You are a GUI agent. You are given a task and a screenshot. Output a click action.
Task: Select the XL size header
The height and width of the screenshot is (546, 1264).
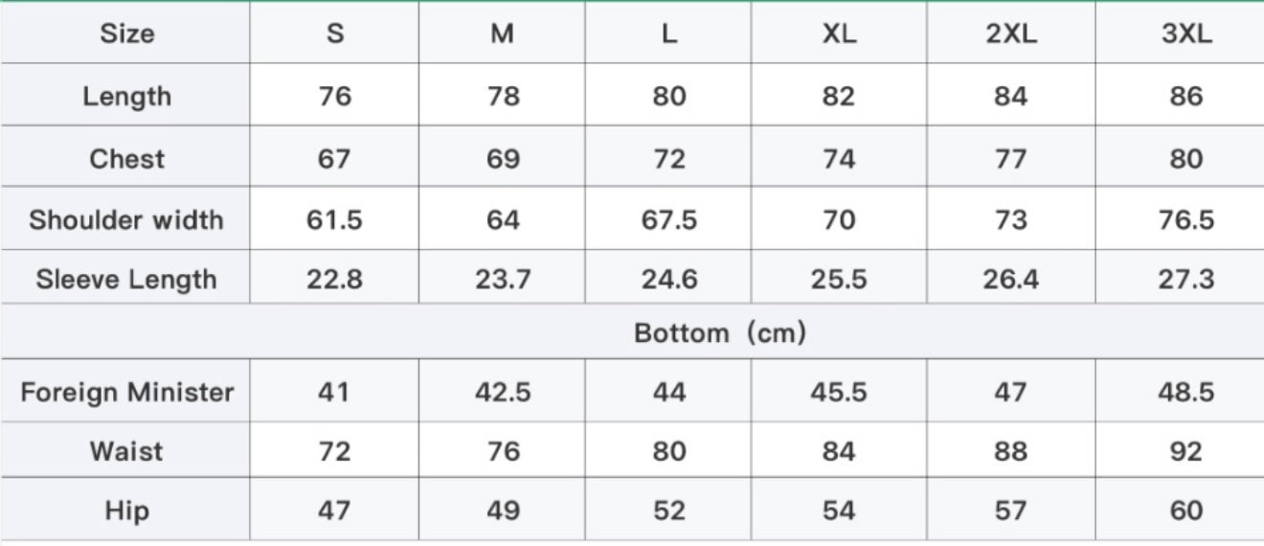[839, 34]
